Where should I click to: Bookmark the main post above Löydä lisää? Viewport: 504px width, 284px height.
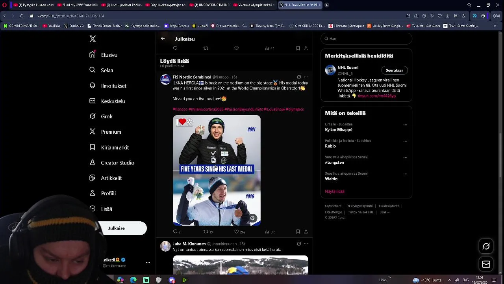pos(298,48)
